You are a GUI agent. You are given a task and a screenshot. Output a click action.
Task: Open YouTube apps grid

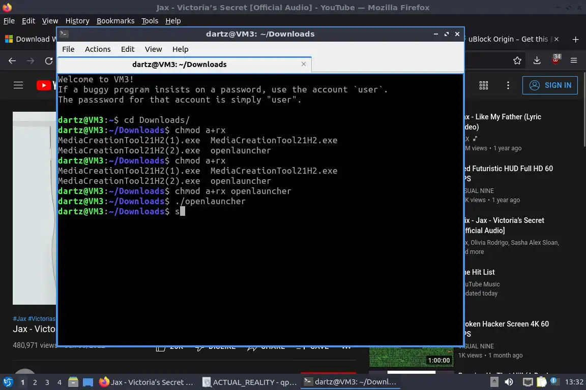click(484, 85)
